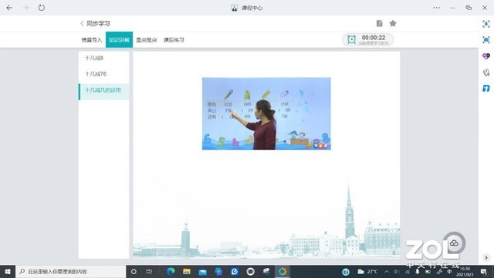Click the top capture-frame icon in right sidebar
This screenshot has height=278, width=494.
pos(486,24)
